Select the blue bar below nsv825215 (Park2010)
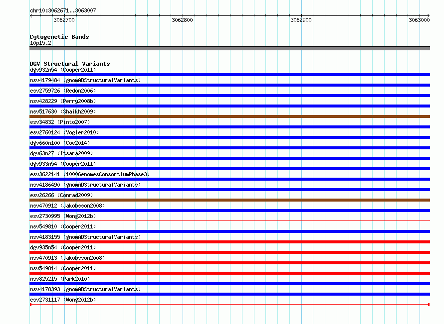This screenshot has width=444, height=324. pos(229,284)
